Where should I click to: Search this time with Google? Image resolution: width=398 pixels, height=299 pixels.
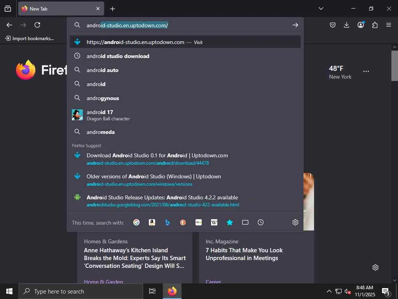[x=136, y=222]
